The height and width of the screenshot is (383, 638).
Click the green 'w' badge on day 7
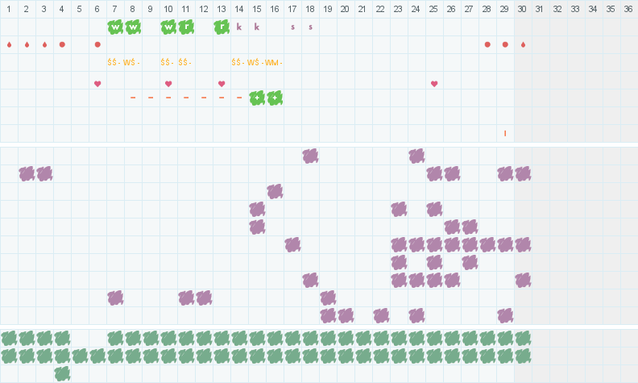pos(115,27)
